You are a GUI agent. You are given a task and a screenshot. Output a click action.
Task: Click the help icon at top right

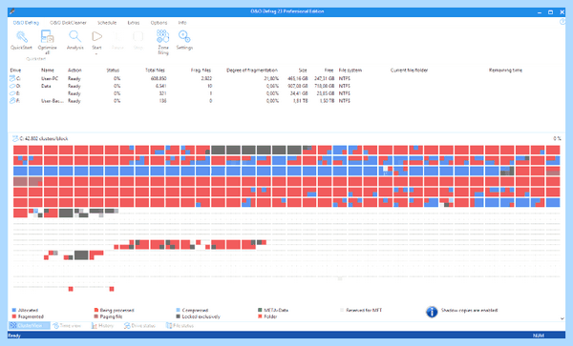(562, 22)
